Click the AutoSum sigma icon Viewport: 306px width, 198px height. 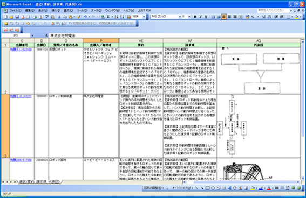click(108, 17)
